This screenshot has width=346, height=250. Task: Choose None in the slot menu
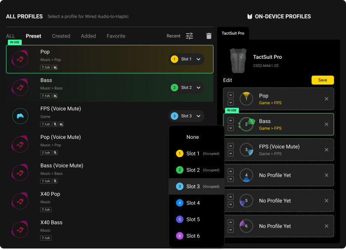pyautogui.click(x=196, y=137)
